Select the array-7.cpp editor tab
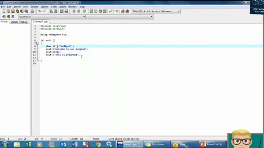This screenshot has height=148, width=264. click(x=40, y=22)
